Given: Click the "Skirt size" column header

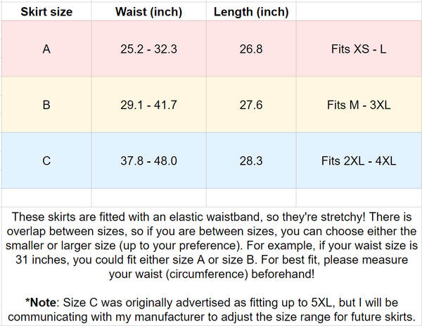Looking at the screenshot, I should tap(46, 12).
